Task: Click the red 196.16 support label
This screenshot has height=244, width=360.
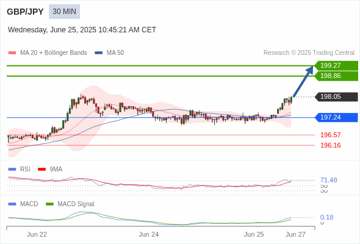Action: click(331, 145)
